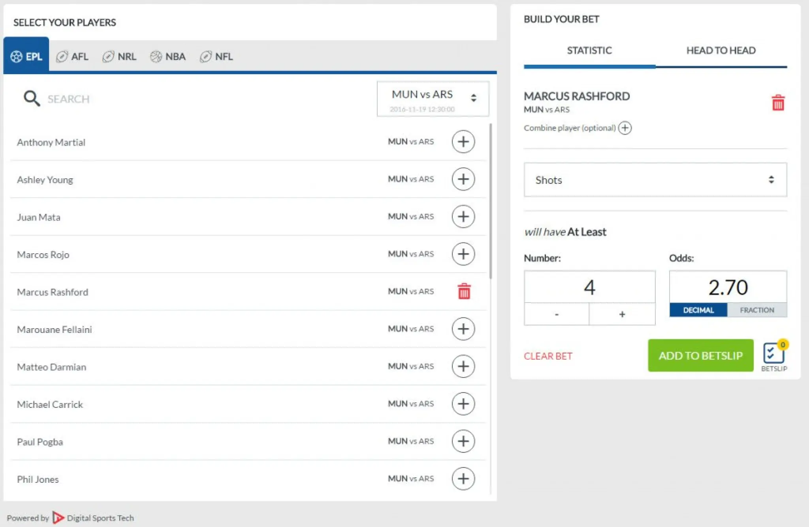
Task: Click the player list scrollbar
Action: [491, 201]
